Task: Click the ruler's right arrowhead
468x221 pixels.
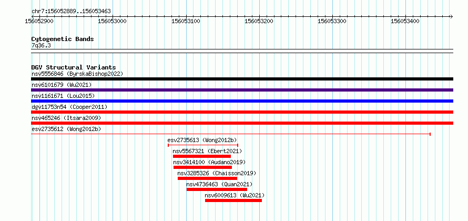Action: [451, 16]
